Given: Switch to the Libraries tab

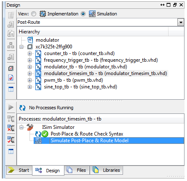Looking at the screenshot, I should point(106,170).
